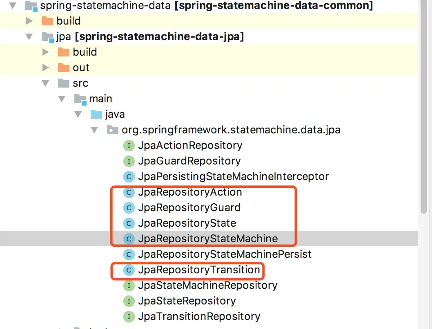Image resolution: width=432 pixels, height=329 pixels.
Task: Click the class icon beside JpaPersistingStateMachineInterceptor
Action: coord(129,176)
